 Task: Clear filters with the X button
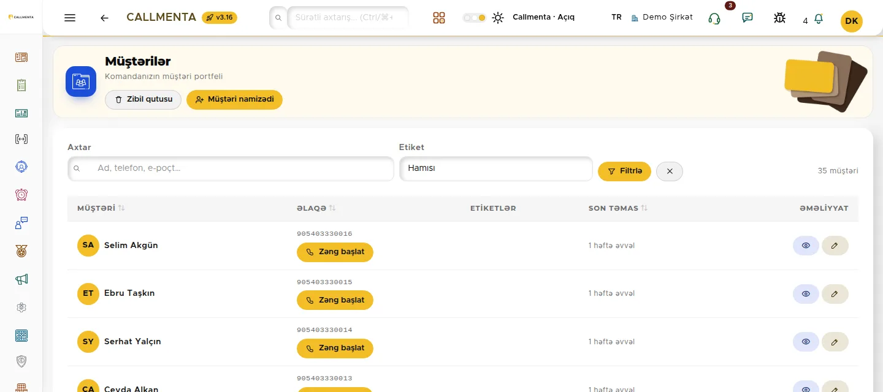[670, 171]
